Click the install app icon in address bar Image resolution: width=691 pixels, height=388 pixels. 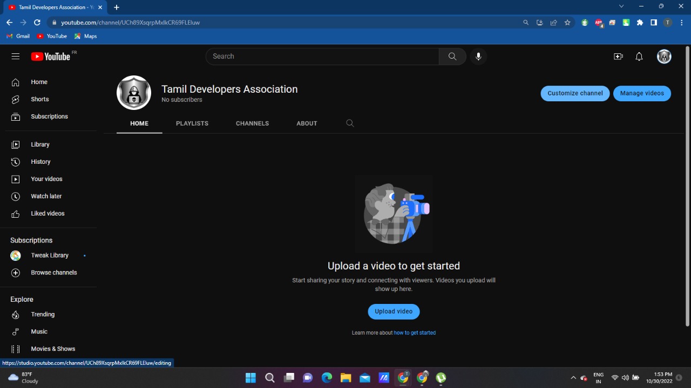539,23
